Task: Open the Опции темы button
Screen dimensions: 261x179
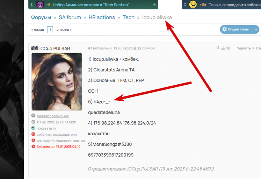Action: click(x=239, y=29)
